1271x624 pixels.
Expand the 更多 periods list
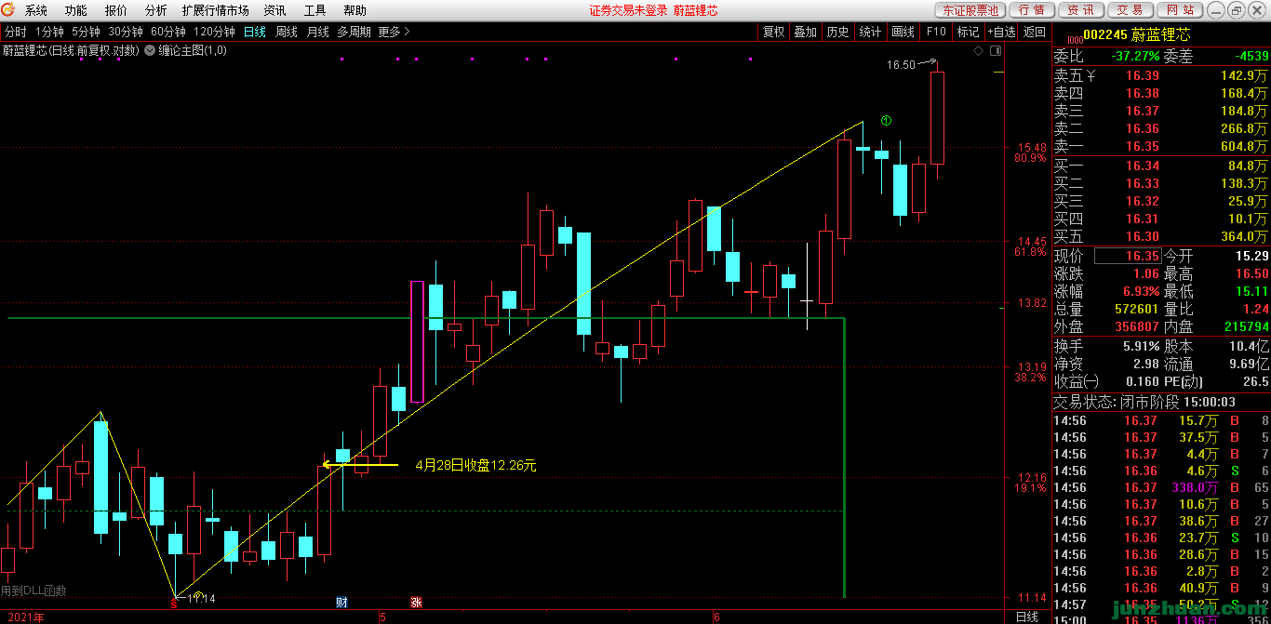coord(393,32)
